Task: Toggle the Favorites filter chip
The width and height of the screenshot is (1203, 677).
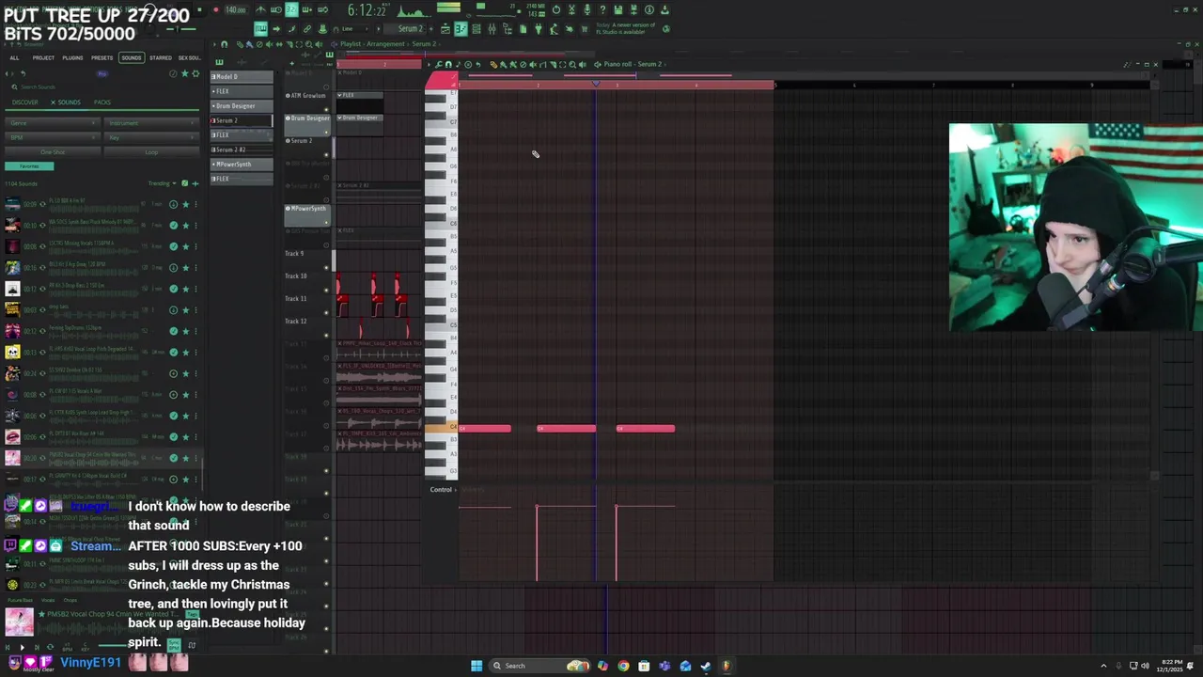Action: pyautogui.click(x=29, y=166)
